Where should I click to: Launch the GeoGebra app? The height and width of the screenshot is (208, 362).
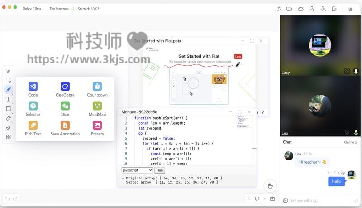65,89
